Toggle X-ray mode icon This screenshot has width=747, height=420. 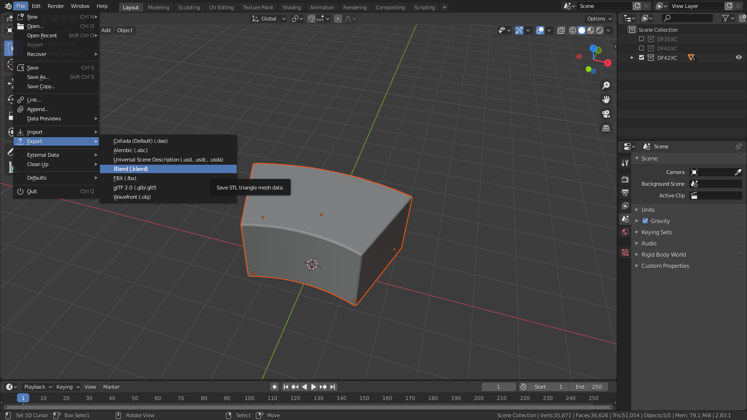tap(561, 30)
